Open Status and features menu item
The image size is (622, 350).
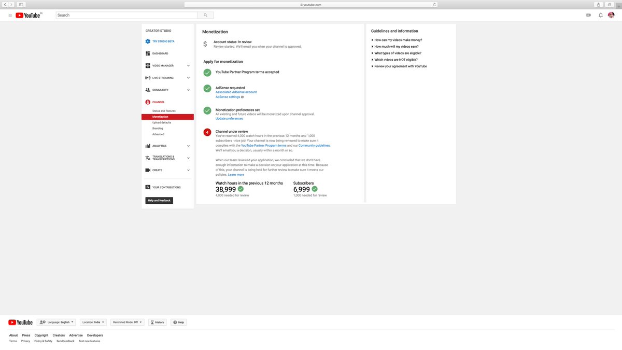tap(164, 111)
